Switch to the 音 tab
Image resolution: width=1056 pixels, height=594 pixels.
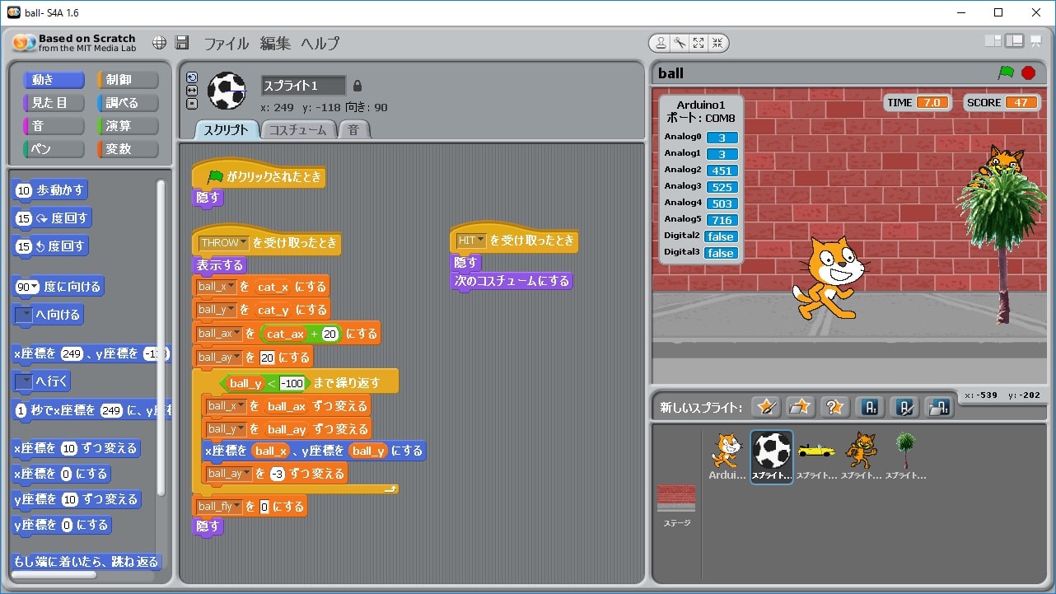[353, 130]
